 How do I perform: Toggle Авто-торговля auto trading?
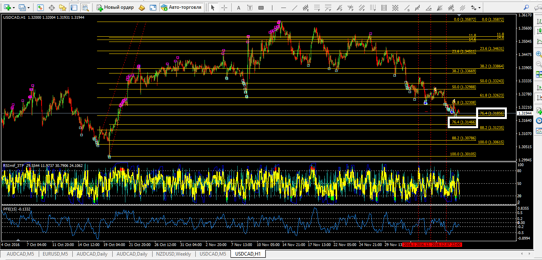(181, 8)
